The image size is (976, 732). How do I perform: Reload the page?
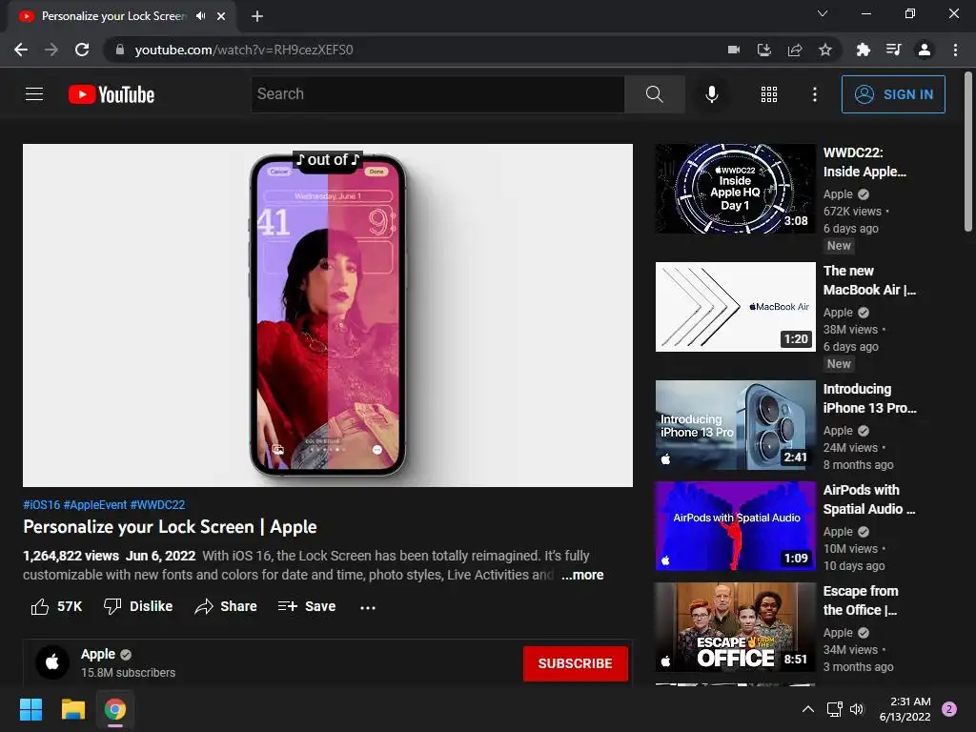tap(82, 50)
